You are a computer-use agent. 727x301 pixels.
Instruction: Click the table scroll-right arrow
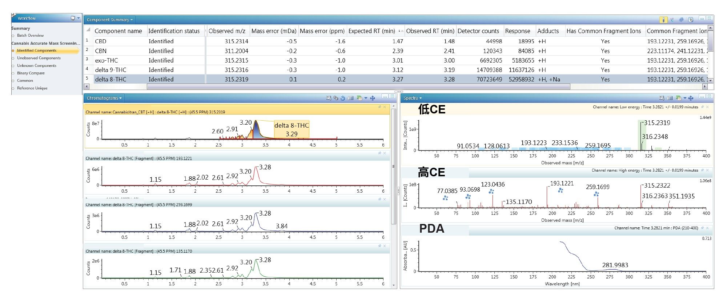coord(705,87)
